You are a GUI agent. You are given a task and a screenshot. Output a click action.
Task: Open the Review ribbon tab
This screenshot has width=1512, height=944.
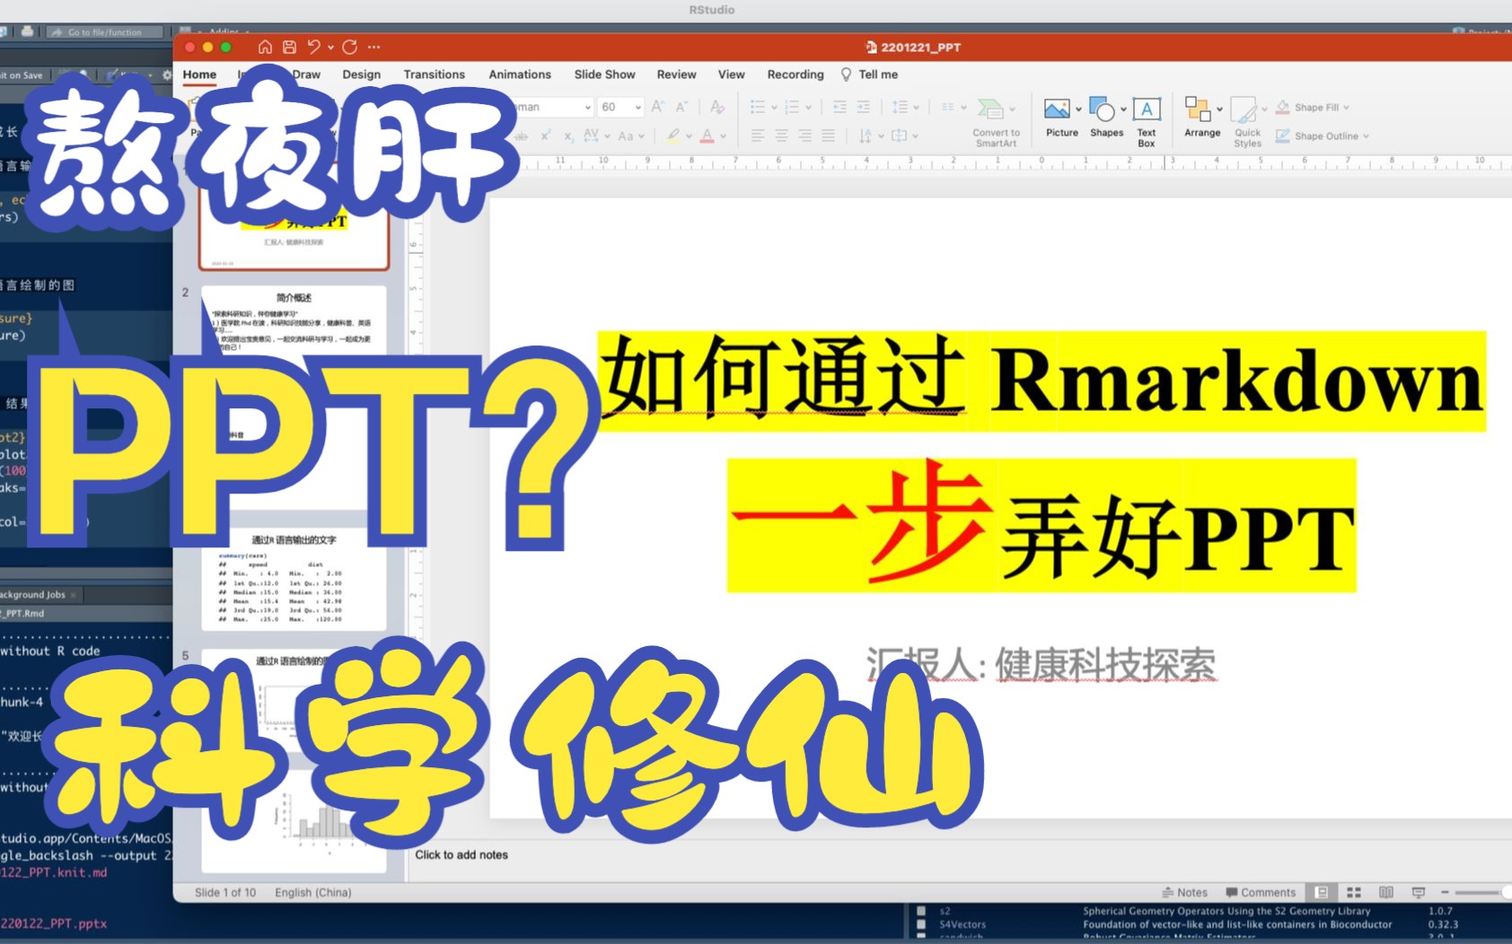676,74
